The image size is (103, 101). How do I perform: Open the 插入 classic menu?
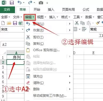coord(54,17)
